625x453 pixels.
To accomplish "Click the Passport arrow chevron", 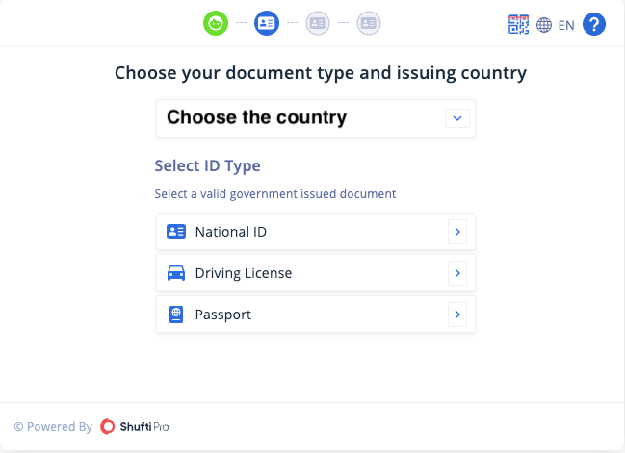I will 457,315.
